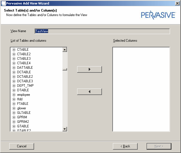Select DCTABLE2 in the table list
The width and height of the screenshot is (181, 153).
click(x=25, y=77)
